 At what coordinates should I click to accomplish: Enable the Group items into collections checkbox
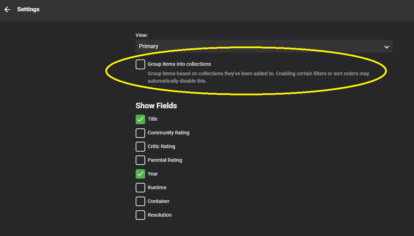point(140,64)
